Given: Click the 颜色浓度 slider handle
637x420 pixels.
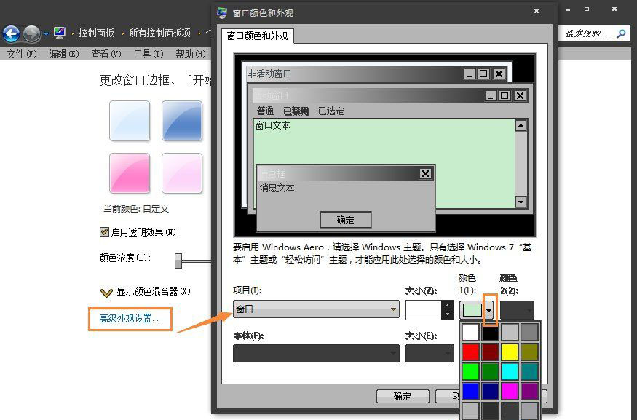Looking at the screenshot, I should (x=178, y=261).
